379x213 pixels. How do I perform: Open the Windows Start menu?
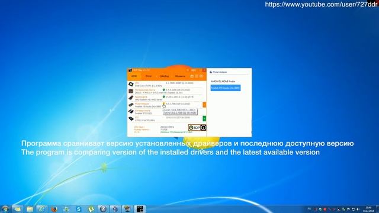click(5, 209)
